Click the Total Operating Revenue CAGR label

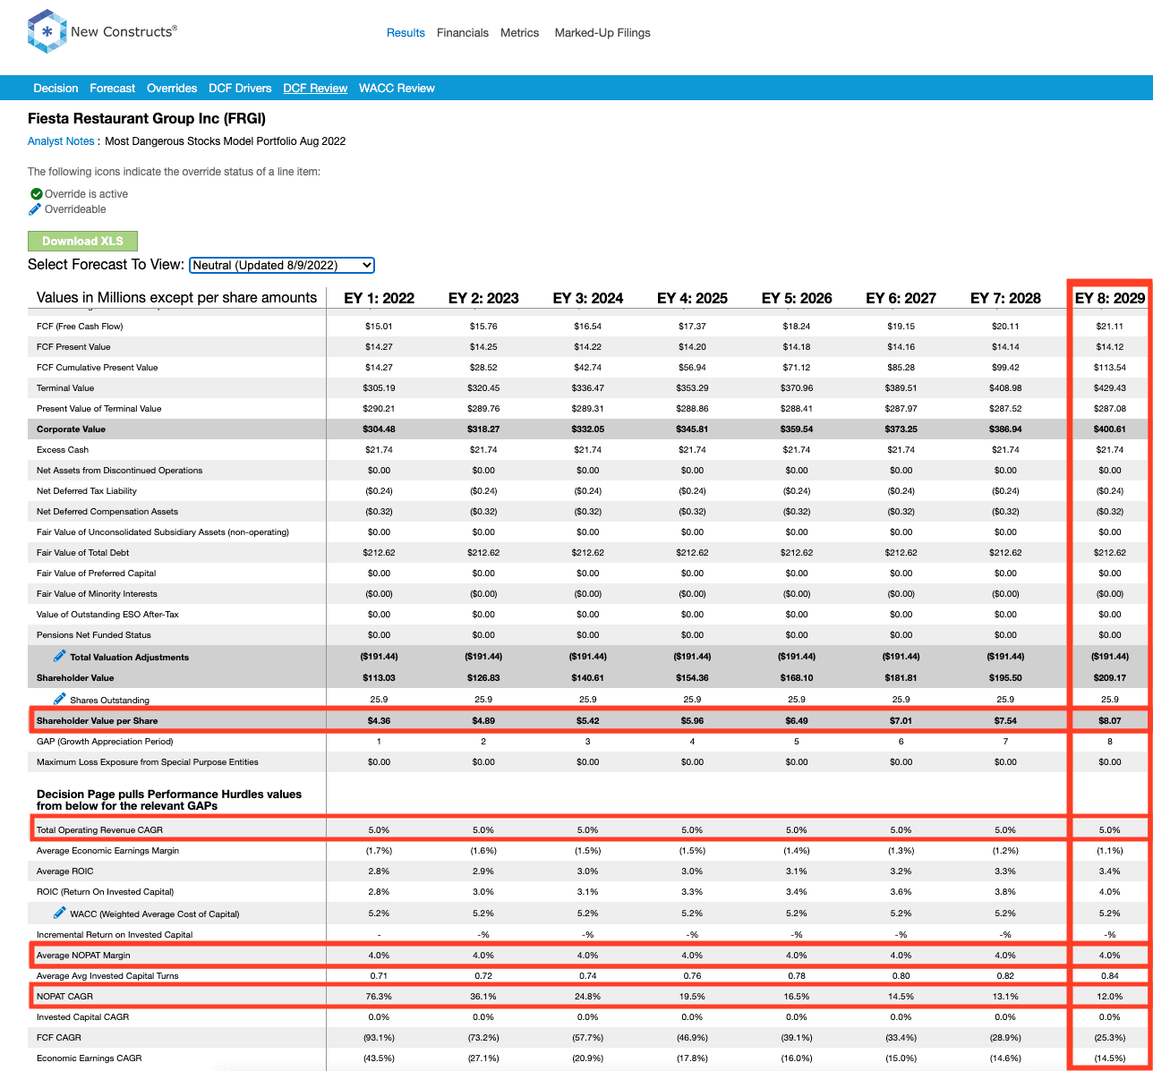99,829
